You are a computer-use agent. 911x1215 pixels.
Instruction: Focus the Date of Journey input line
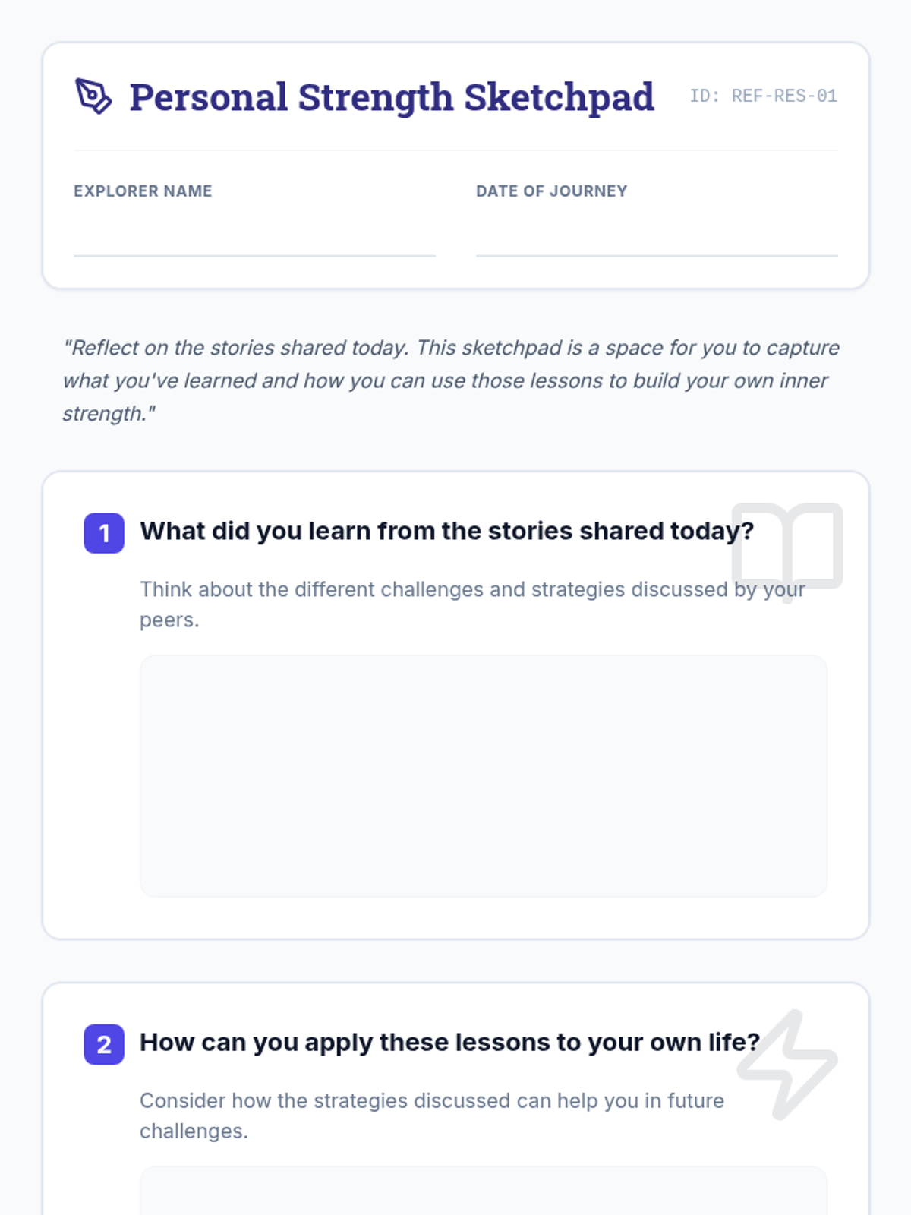click(657, 238)
